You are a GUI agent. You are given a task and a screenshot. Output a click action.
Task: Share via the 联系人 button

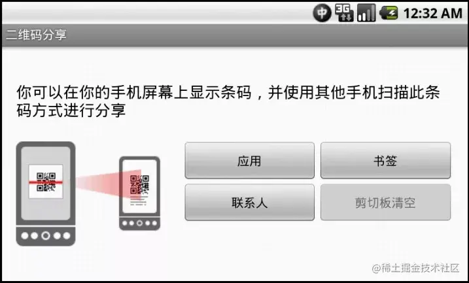[x=249, y=203]
